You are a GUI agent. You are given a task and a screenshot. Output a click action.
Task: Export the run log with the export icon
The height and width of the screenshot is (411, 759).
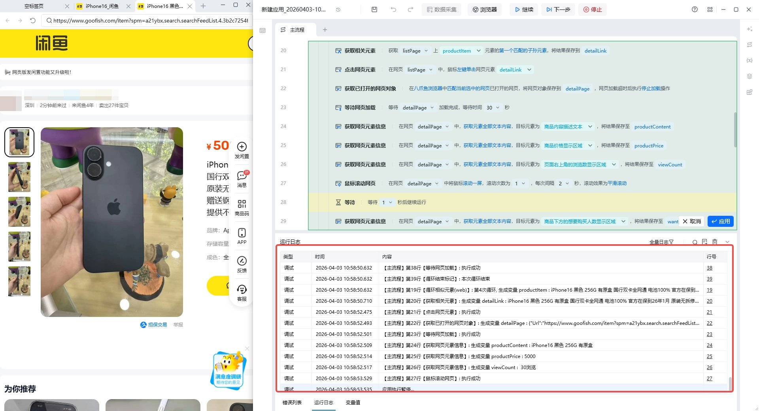(704, 242)
